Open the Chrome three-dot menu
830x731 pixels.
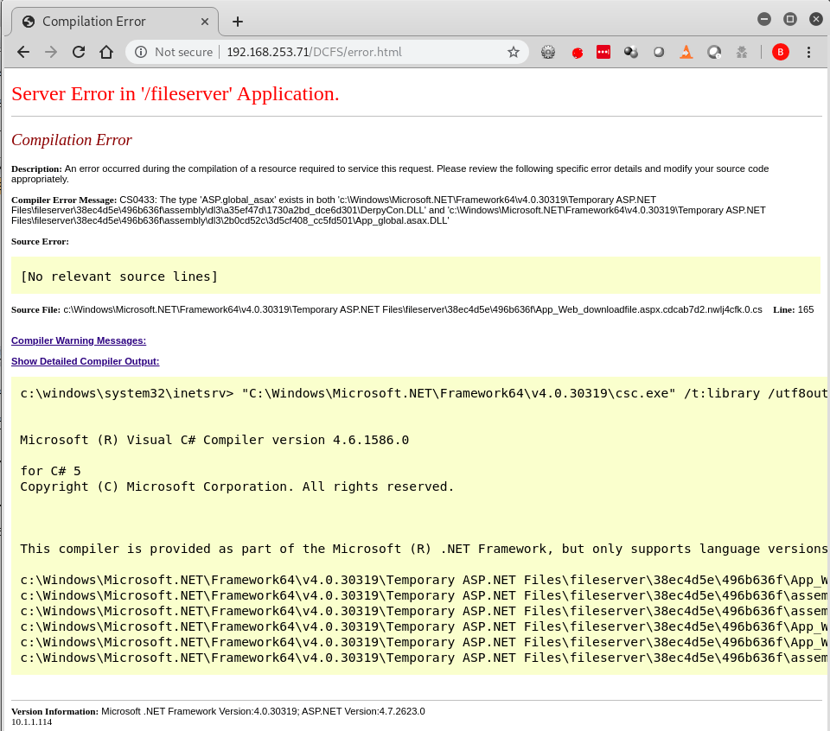coord(809,52)
